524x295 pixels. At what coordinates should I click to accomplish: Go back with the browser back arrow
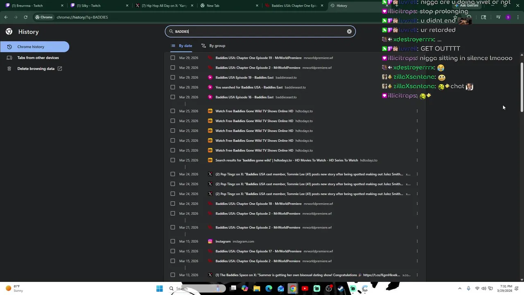click(x=6, y=17)
